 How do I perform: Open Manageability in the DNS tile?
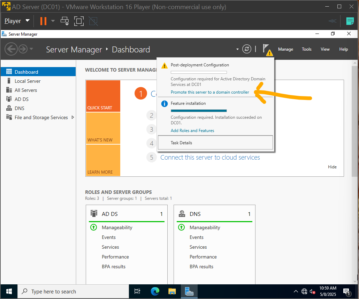point(205,227)
